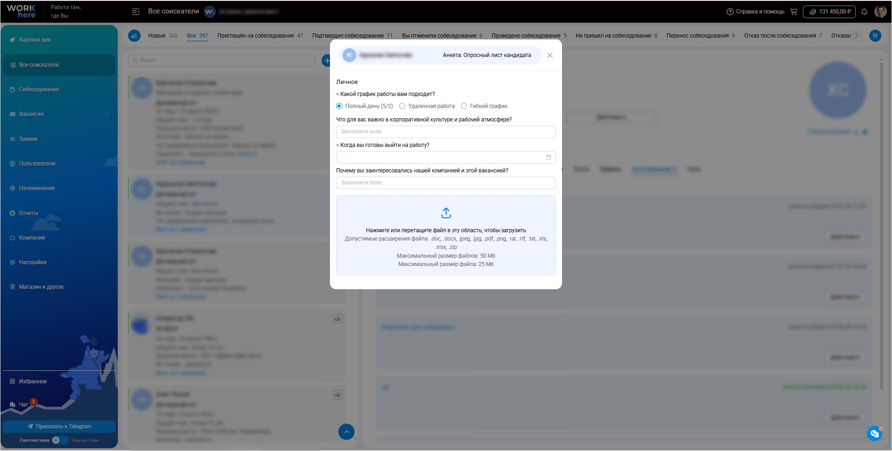This screenshot has width=892, height=451.
Task: Open Избранное in the sidebar
Action: click(x=59, y=381)
